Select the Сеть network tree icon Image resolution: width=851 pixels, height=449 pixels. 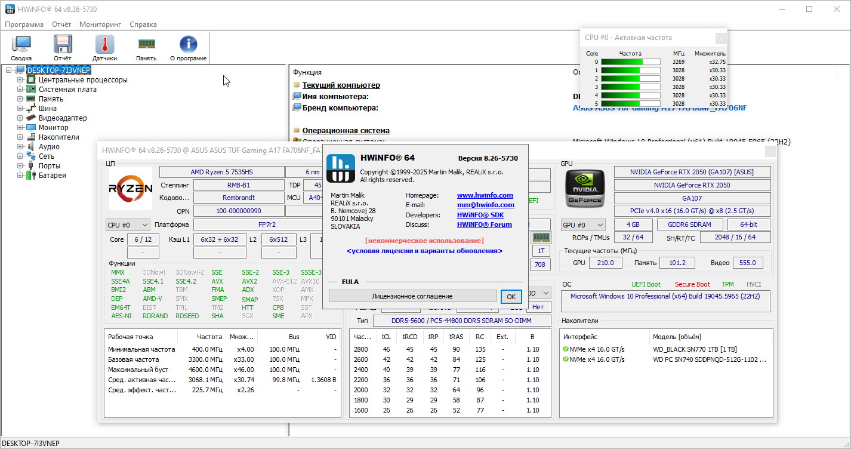pyautogui.click(x=31, y=156)
